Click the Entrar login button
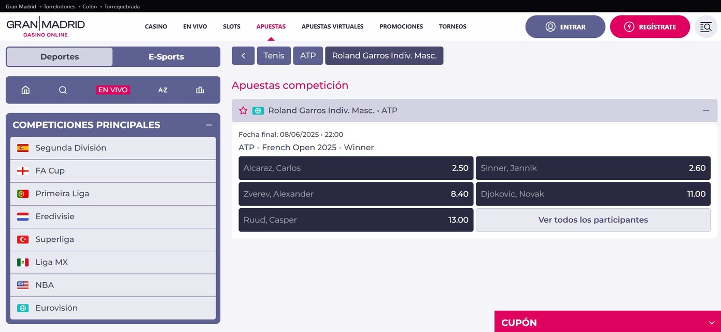This screenshot has height=332, width=721. [566, 27]
